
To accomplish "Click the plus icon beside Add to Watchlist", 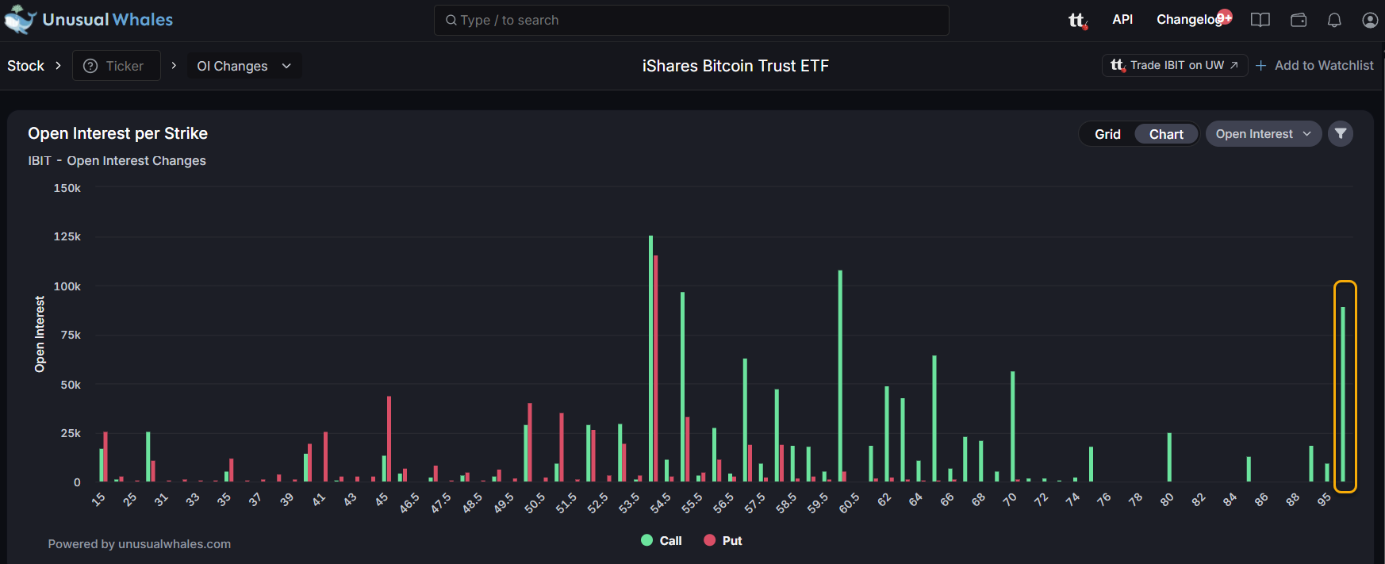I will (x=1260, y=66).
